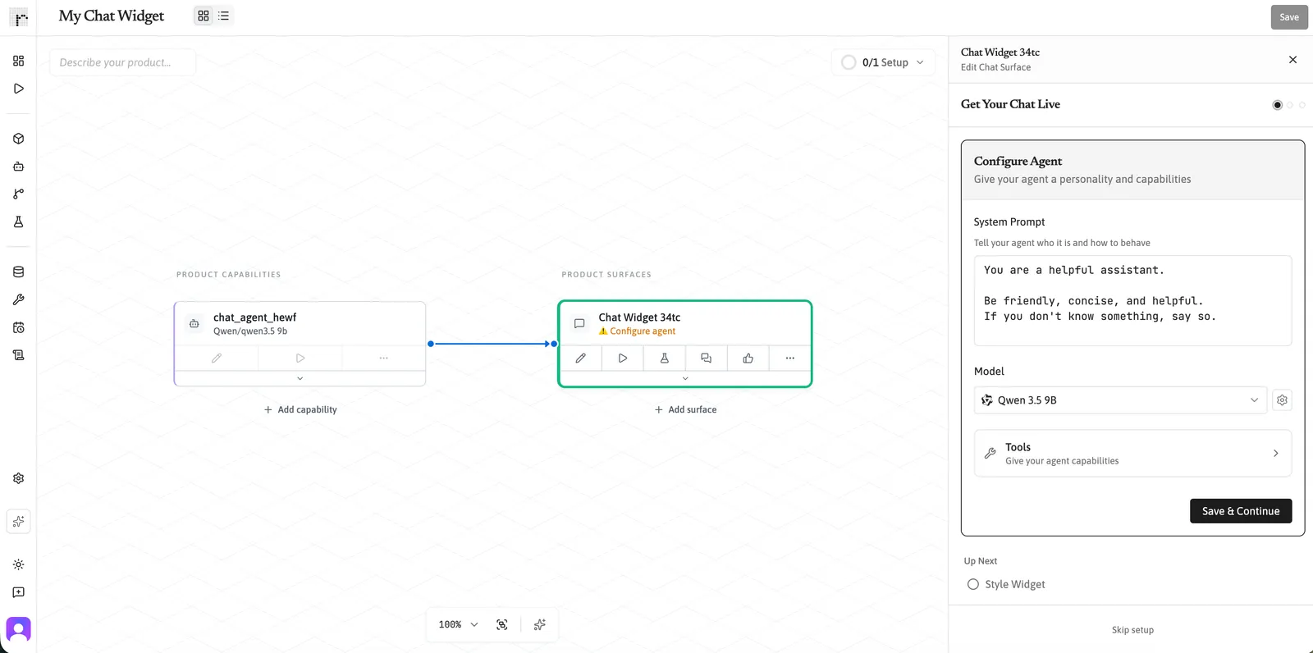Click the sparkle assistant icon in left sidebar
Screen dimensions: 1313x653
coord(18,522)
